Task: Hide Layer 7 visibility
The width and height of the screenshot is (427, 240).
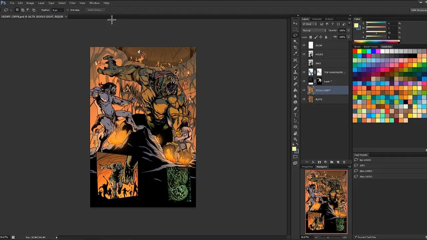Action: [x=304, y=81]
